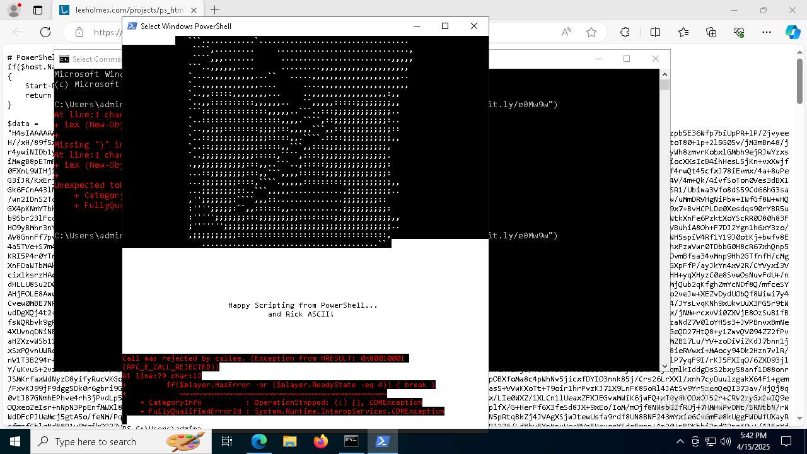The image size is (807, 454).
Task: Focus the Edge address bar URL
Action: tap(108, 32)
